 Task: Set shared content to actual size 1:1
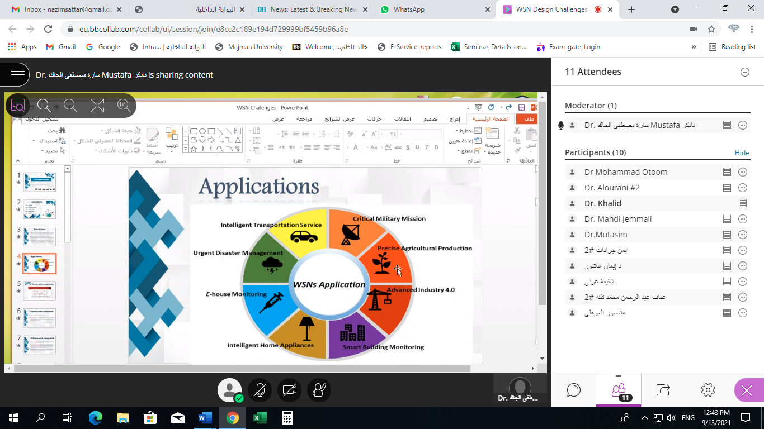coord(124,105)
